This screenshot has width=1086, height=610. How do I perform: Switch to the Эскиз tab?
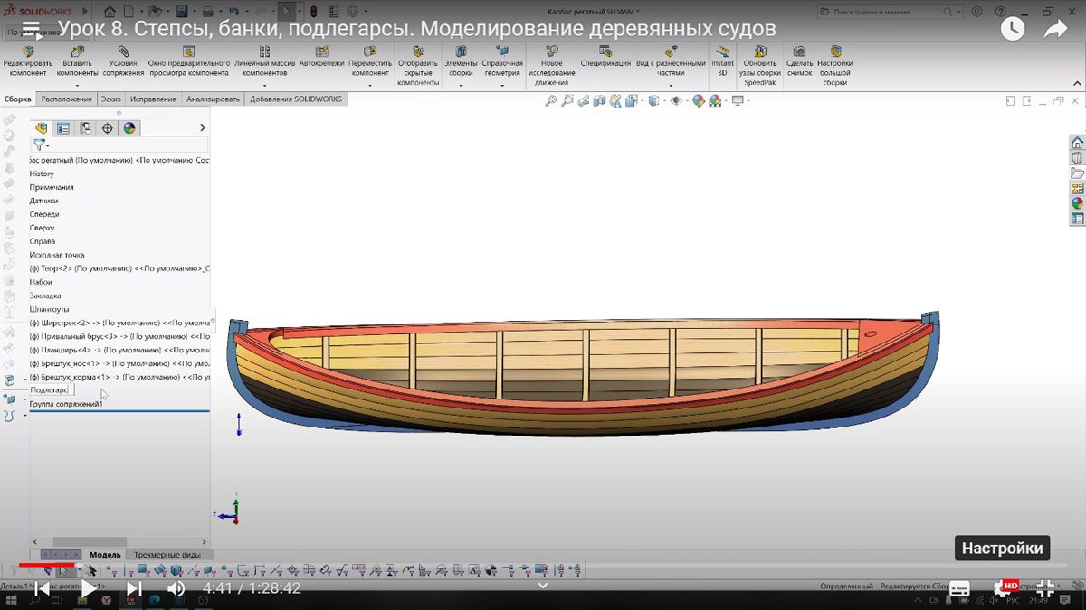(x=110, y=99)
